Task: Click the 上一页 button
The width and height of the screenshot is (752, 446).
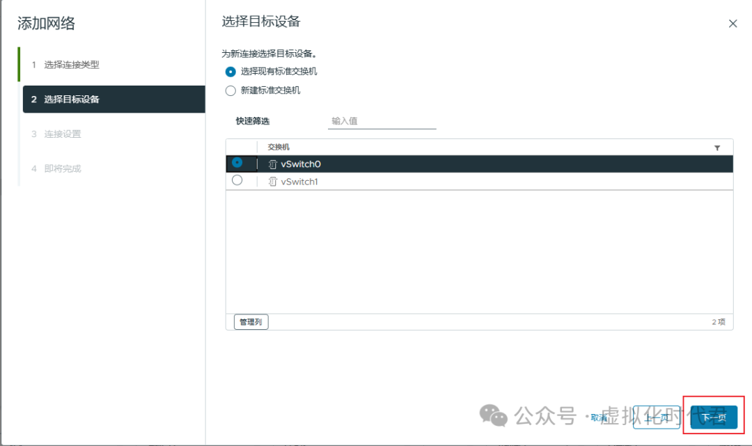Action: click(656, 417)
